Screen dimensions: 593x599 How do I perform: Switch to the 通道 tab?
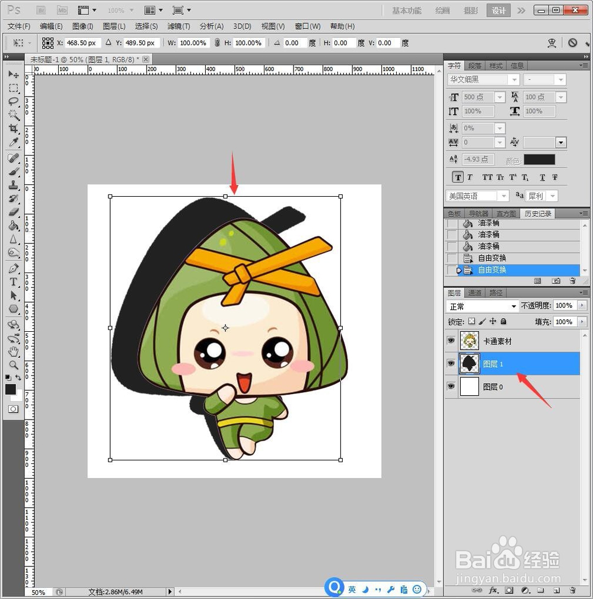pos(475,293)
